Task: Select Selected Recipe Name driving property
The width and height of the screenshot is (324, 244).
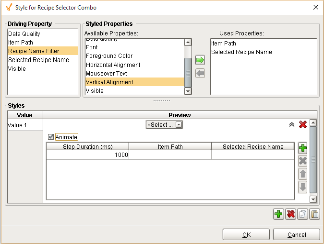Action: coord(38,60)
